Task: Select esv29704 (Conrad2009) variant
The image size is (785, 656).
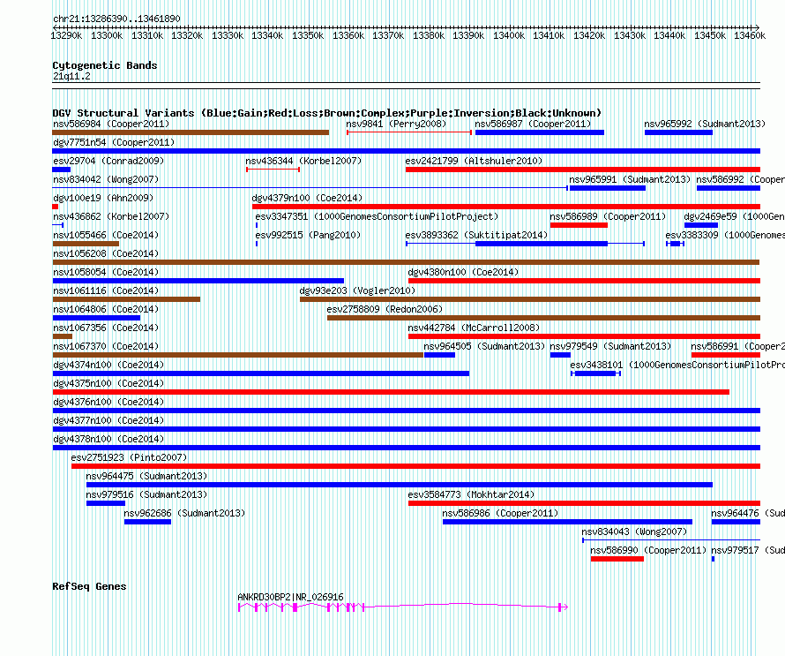Action: [62, 170]
